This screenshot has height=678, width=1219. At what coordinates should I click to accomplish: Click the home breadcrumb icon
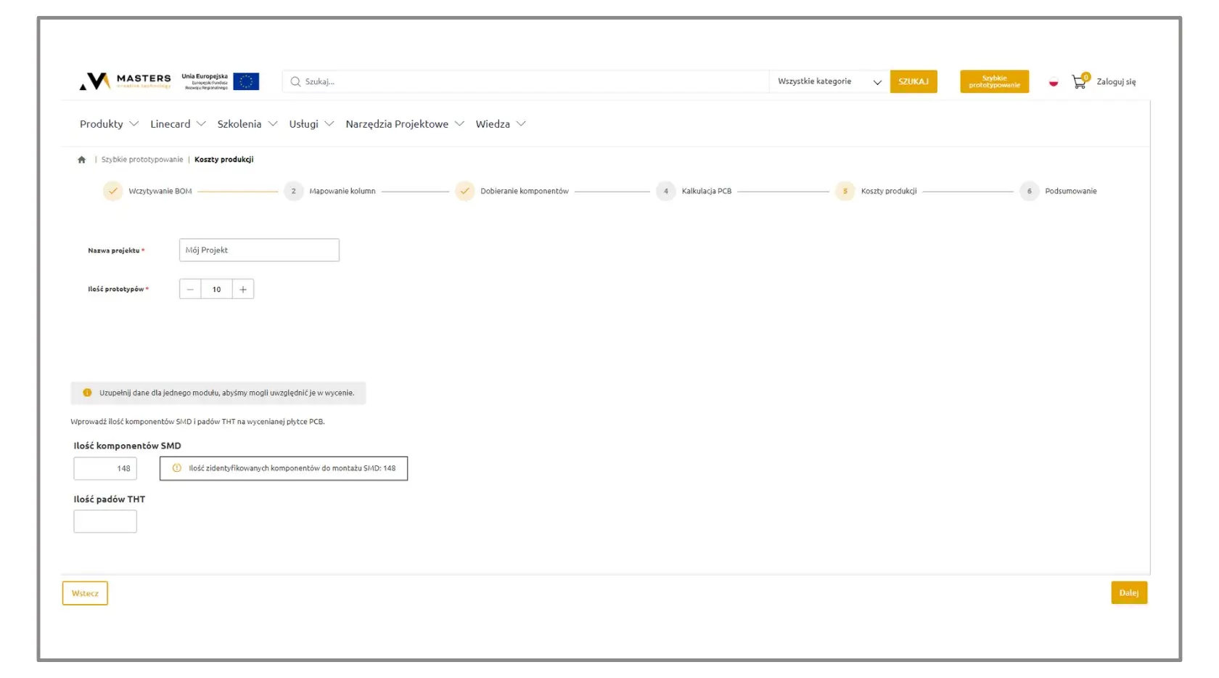(81, 160)
